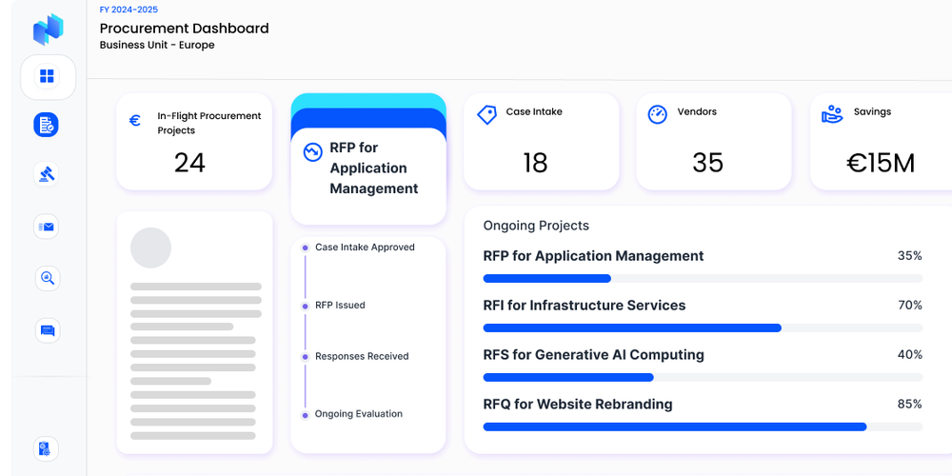Viewport: 952px width, 476px height.
Task: Click the Procurement Dashboard title
Action: (184, 29)
